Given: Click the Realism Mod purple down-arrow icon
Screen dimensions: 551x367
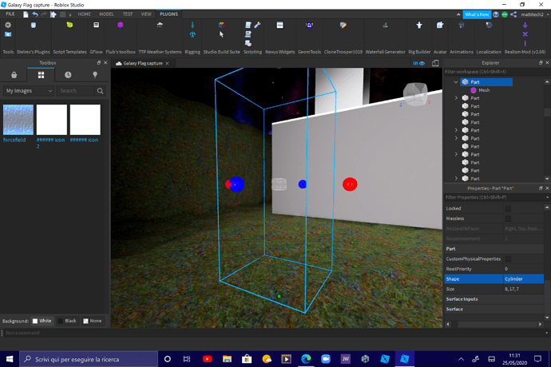Looking at the screenshot, I should (525, 25).
